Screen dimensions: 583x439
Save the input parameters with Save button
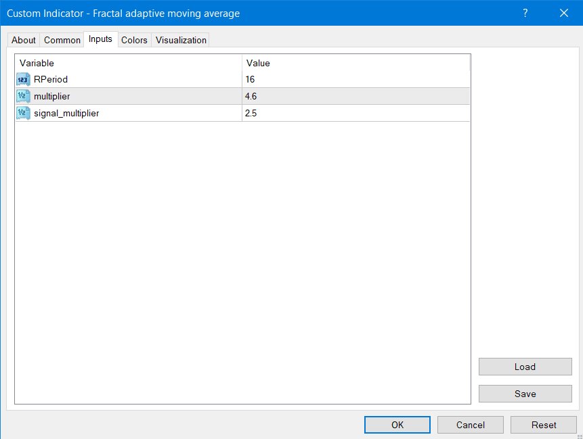coord(525,394)
